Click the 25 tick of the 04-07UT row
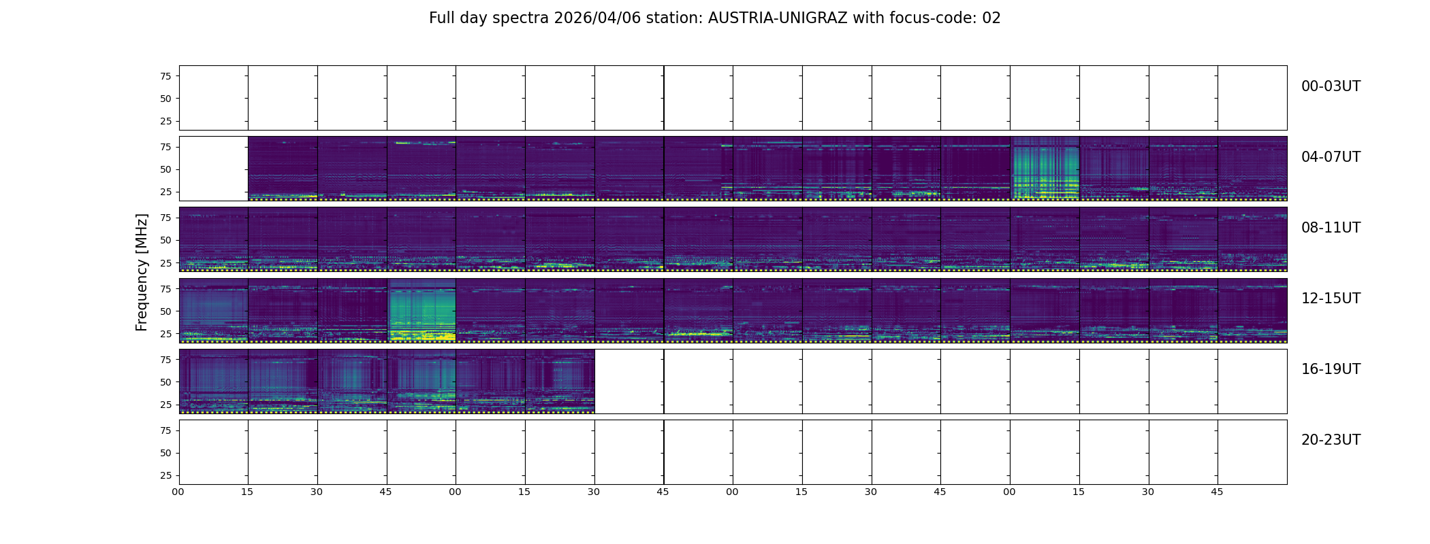The image size is (1430, 544). point(165,192)
